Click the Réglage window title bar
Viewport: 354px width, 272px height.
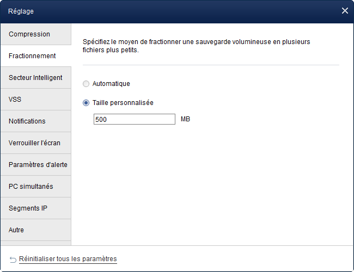coord(163,11)
